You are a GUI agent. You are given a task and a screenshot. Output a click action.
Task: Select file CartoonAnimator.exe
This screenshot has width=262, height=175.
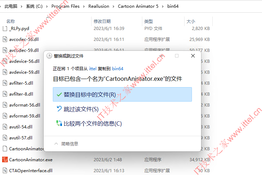pyautogui.click(x=31, y=160)
